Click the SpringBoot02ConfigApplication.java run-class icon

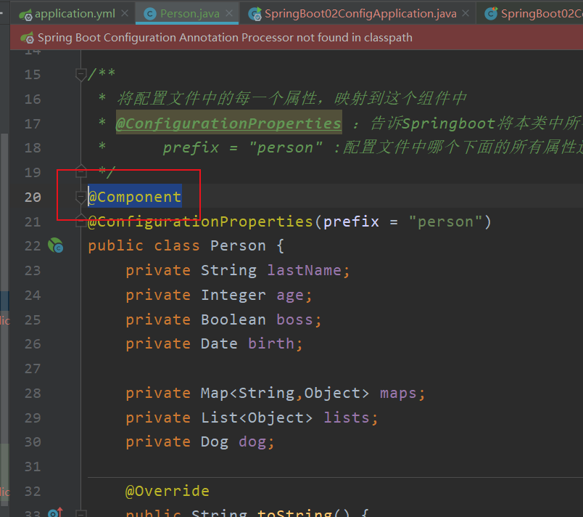click(x=255, y=14)
